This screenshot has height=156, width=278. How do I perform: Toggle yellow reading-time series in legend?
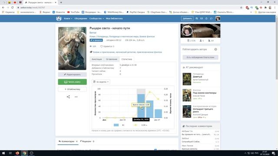point(136,125)
